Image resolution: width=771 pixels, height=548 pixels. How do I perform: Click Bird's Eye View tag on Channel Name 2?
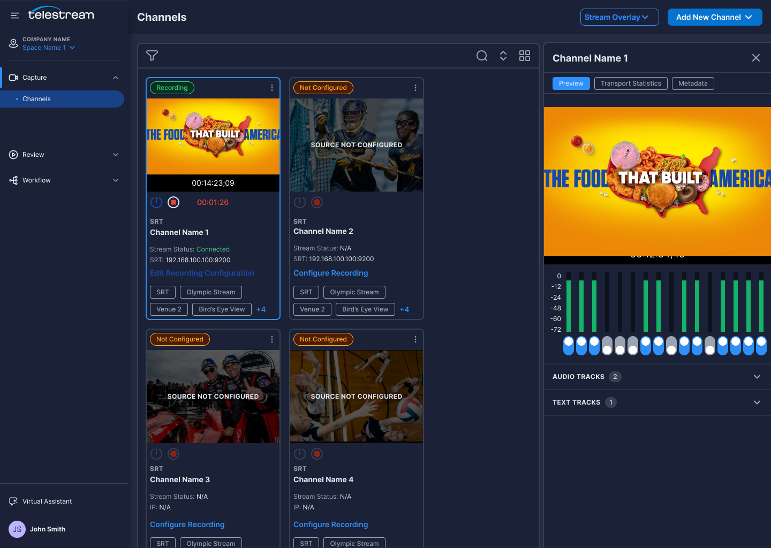click(x=365, y=309)
